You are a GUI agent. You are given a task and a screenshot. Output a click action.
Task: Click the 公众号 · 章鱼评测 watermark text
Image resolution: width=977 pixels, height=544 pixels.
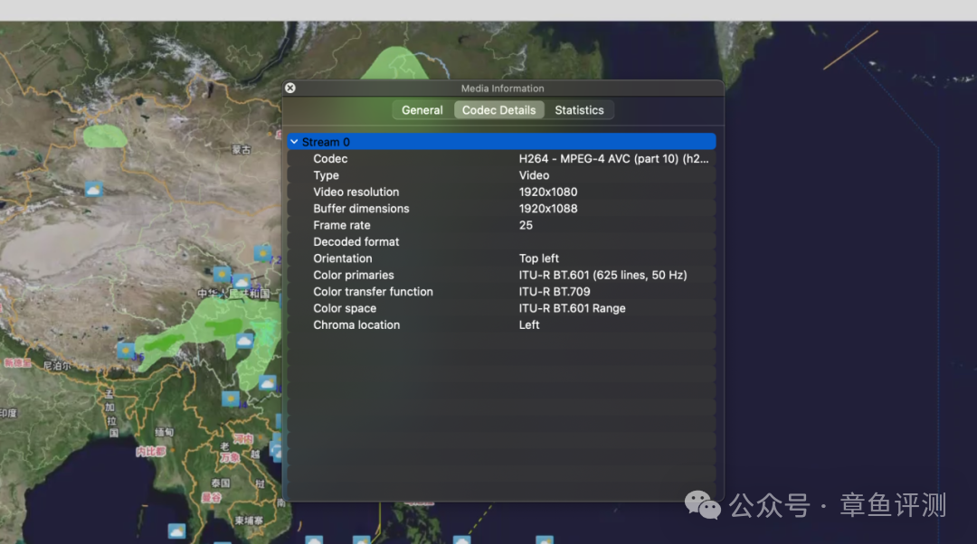pyautogui.click(x=838, y=505)
